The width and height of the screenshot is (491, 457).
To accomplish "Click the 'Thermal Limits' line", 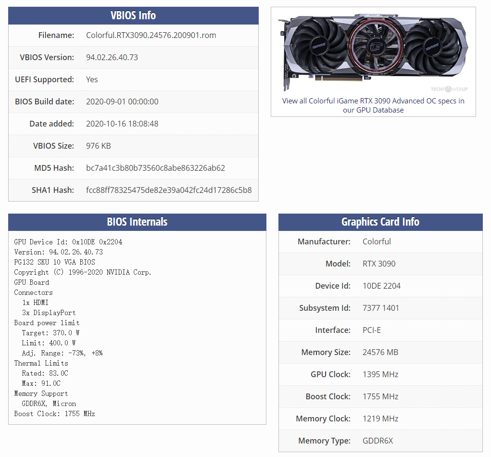I will [41, 363].
